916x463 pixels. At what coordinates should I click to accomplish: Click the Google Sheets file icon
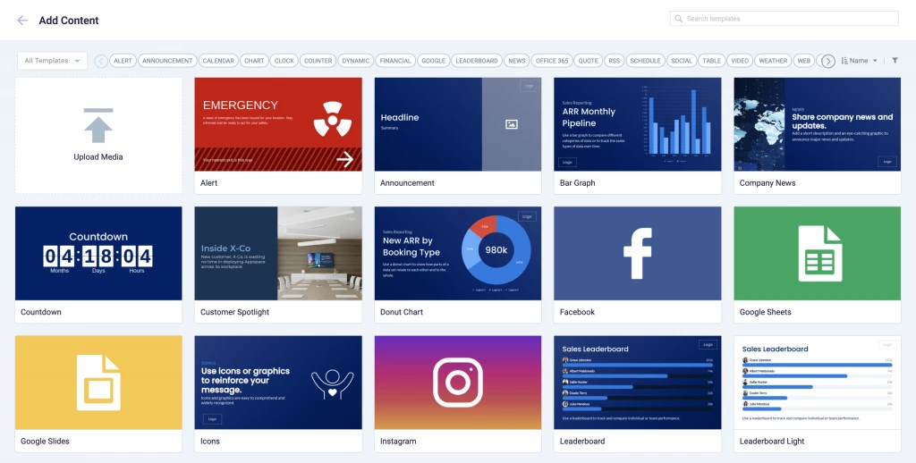[820, 253]
